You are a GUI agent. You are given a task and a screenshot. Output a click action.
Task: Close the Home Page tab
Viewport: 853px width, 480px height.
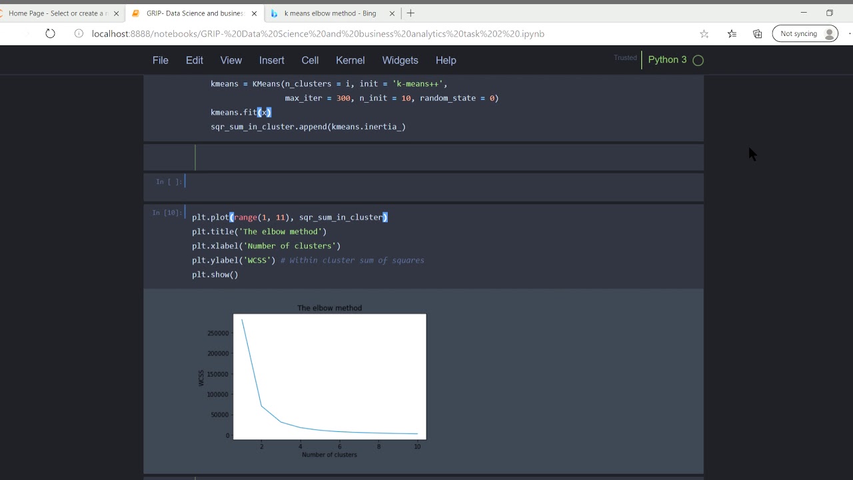click(x=116, y=13)
